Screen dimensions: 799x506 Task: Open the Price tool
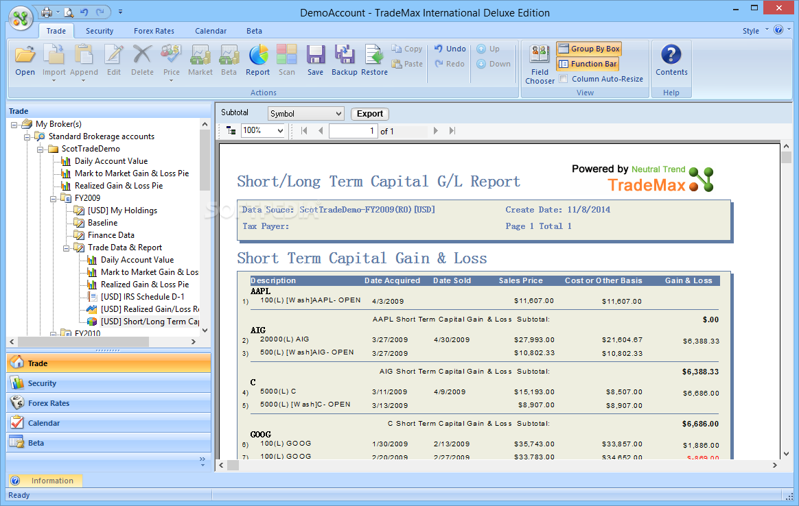pyautogui.click(x=171, y=62)
